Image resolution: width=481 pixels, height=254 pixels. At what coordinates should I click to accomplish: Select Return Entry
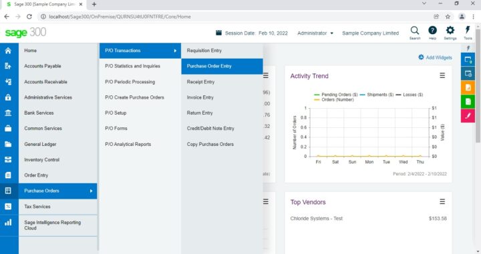click(x=222, y=113)
